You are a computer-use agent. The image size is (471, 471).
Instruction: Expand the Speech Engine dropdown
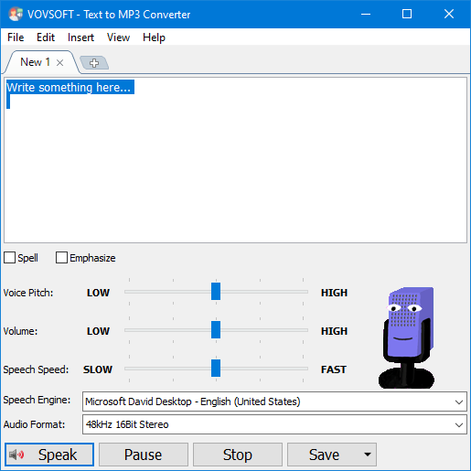(459, 401)
